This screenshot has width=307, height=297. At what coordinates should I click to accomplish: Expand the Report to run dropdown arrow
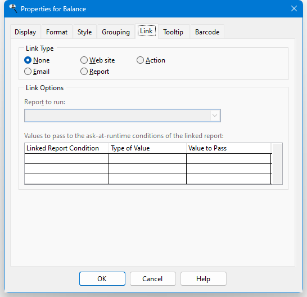(x=215, y=116)
